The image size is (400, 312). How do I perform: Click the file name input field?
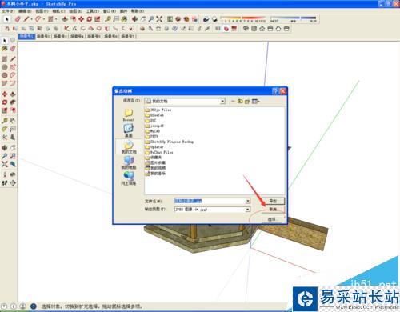[210, 201]
